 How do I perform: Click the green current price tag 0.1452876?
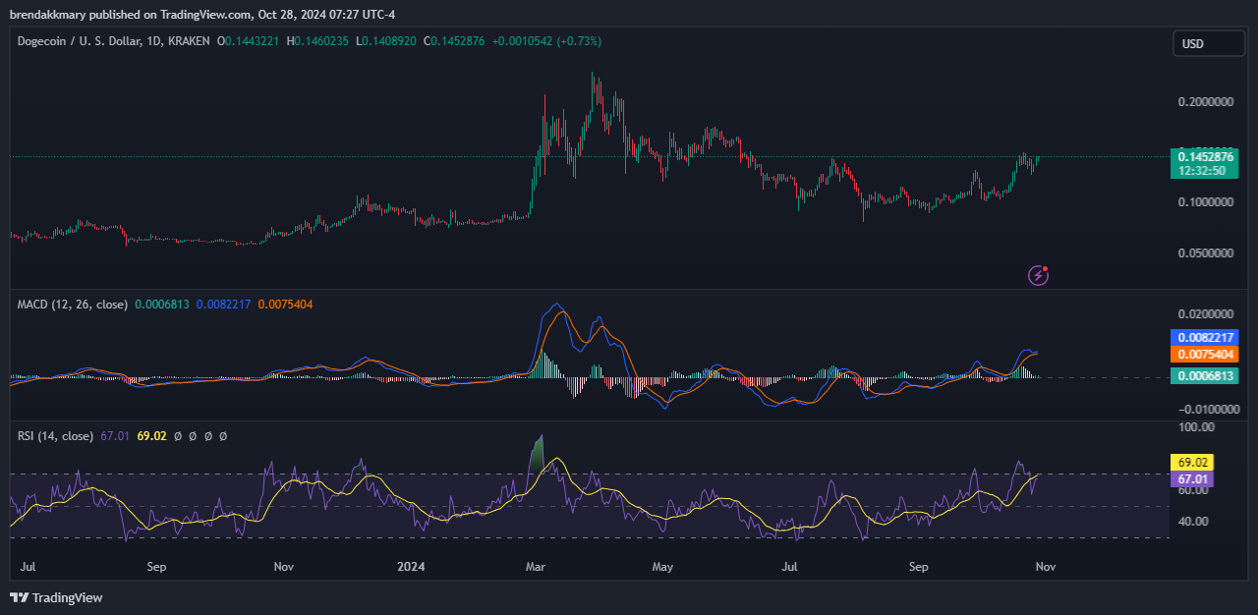(1205, 156)
